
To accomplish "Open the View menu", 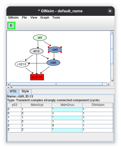I will point(34,18).
